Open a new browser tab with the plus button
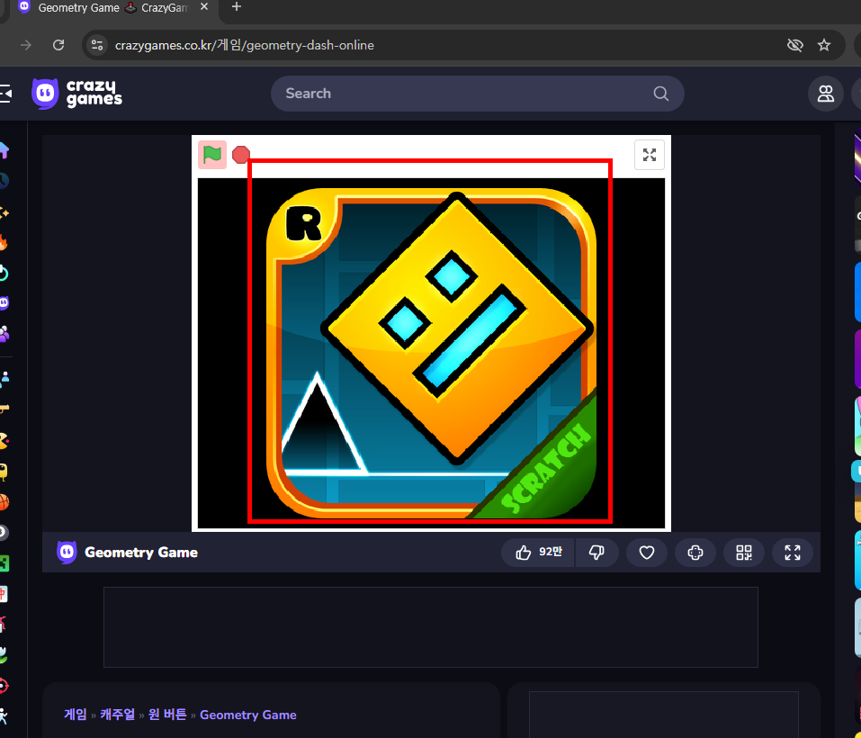The width and height of the screenshot is (861, 738). coord(237,7)
